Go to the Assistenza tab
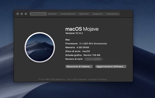This screenshot has width=155, height=98. click(x=112, y=14)
